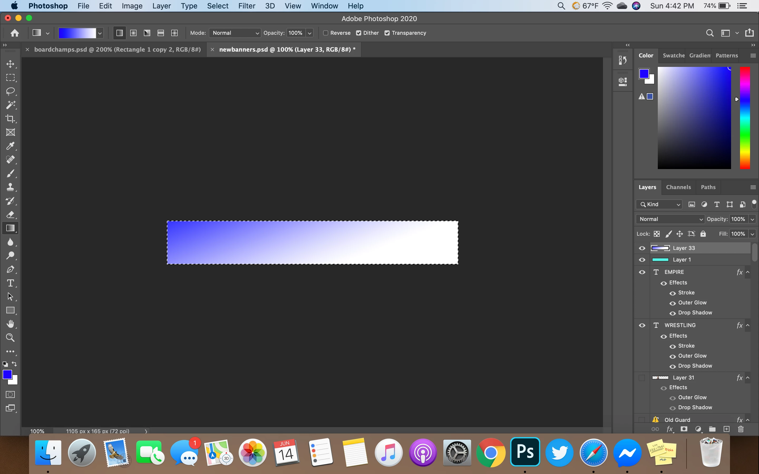Enable the Reverse checkbox

point(325,33)
